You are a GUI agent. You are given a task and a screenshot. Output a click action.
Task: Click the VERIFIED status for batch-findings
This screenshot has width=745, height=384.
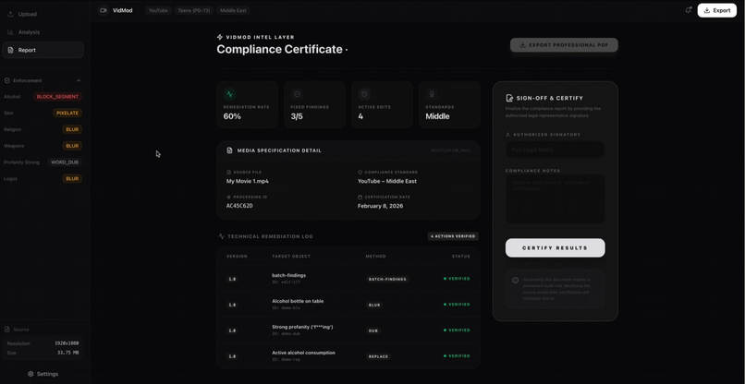pyautogui.click(x=457, y=279)
